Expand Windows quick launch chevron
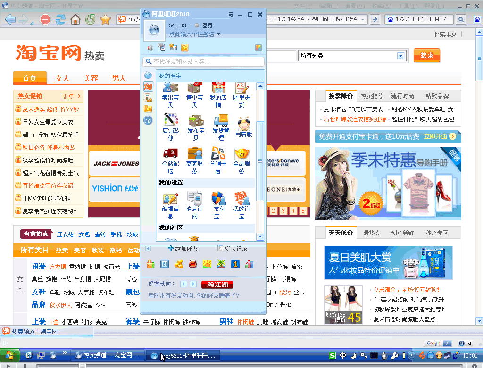 tap(64, 352)
